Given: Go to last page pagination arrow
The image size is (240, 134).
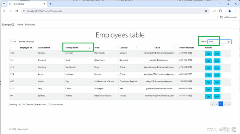Looking at the screenshot, I should tap(229, 104).
